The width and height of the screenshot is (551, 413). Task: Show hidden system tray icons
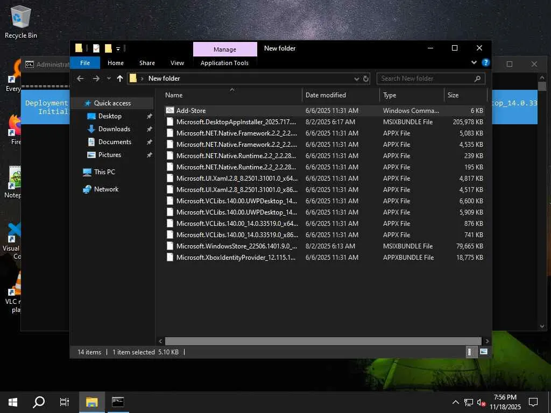pyautogui.click(x=455, y=402)
